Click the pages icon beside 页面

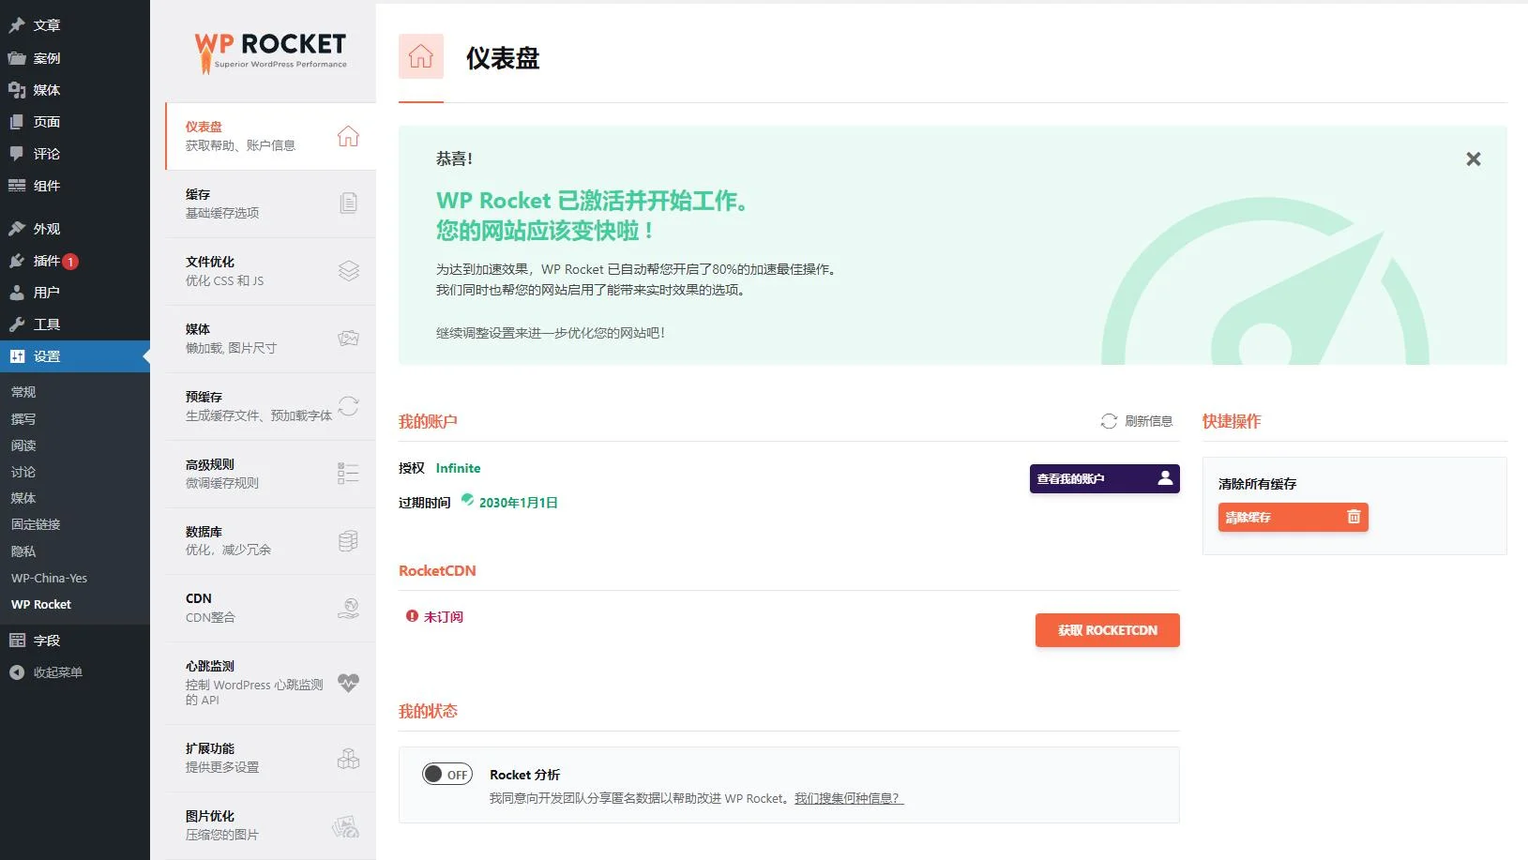click(17, 122)
